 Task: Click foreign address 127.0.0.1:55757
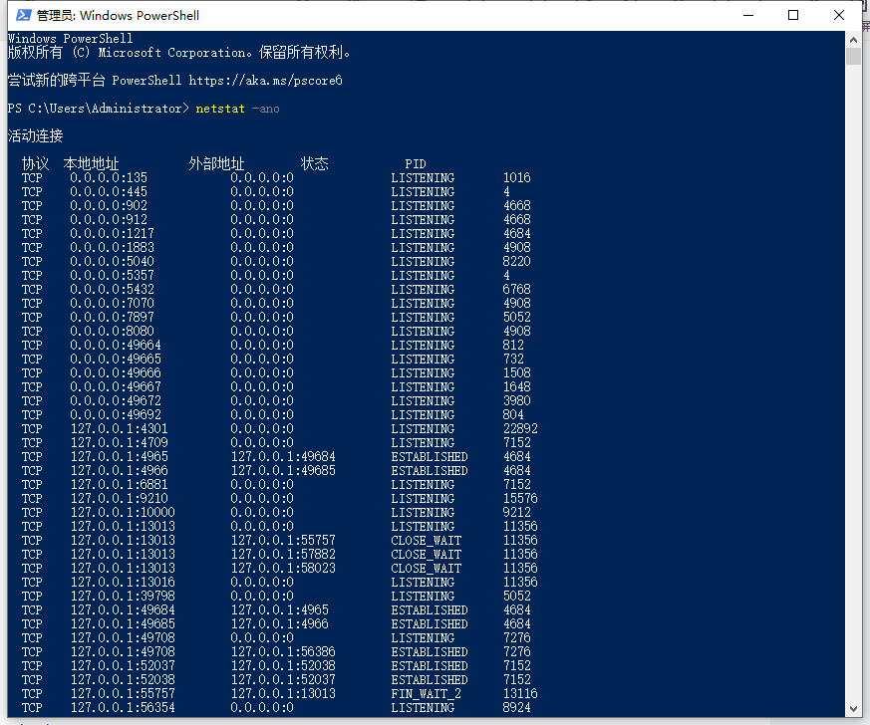click(x=284, y=540)
